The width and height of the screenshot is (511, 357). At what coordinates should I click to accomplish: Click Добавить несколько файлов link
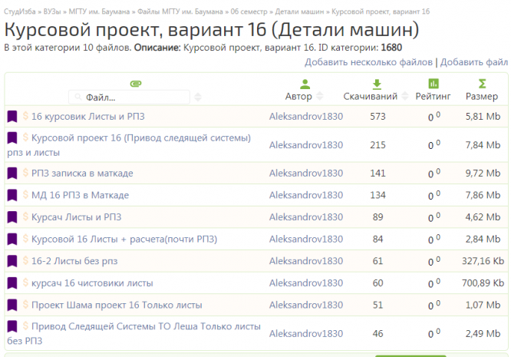[368, 62]
